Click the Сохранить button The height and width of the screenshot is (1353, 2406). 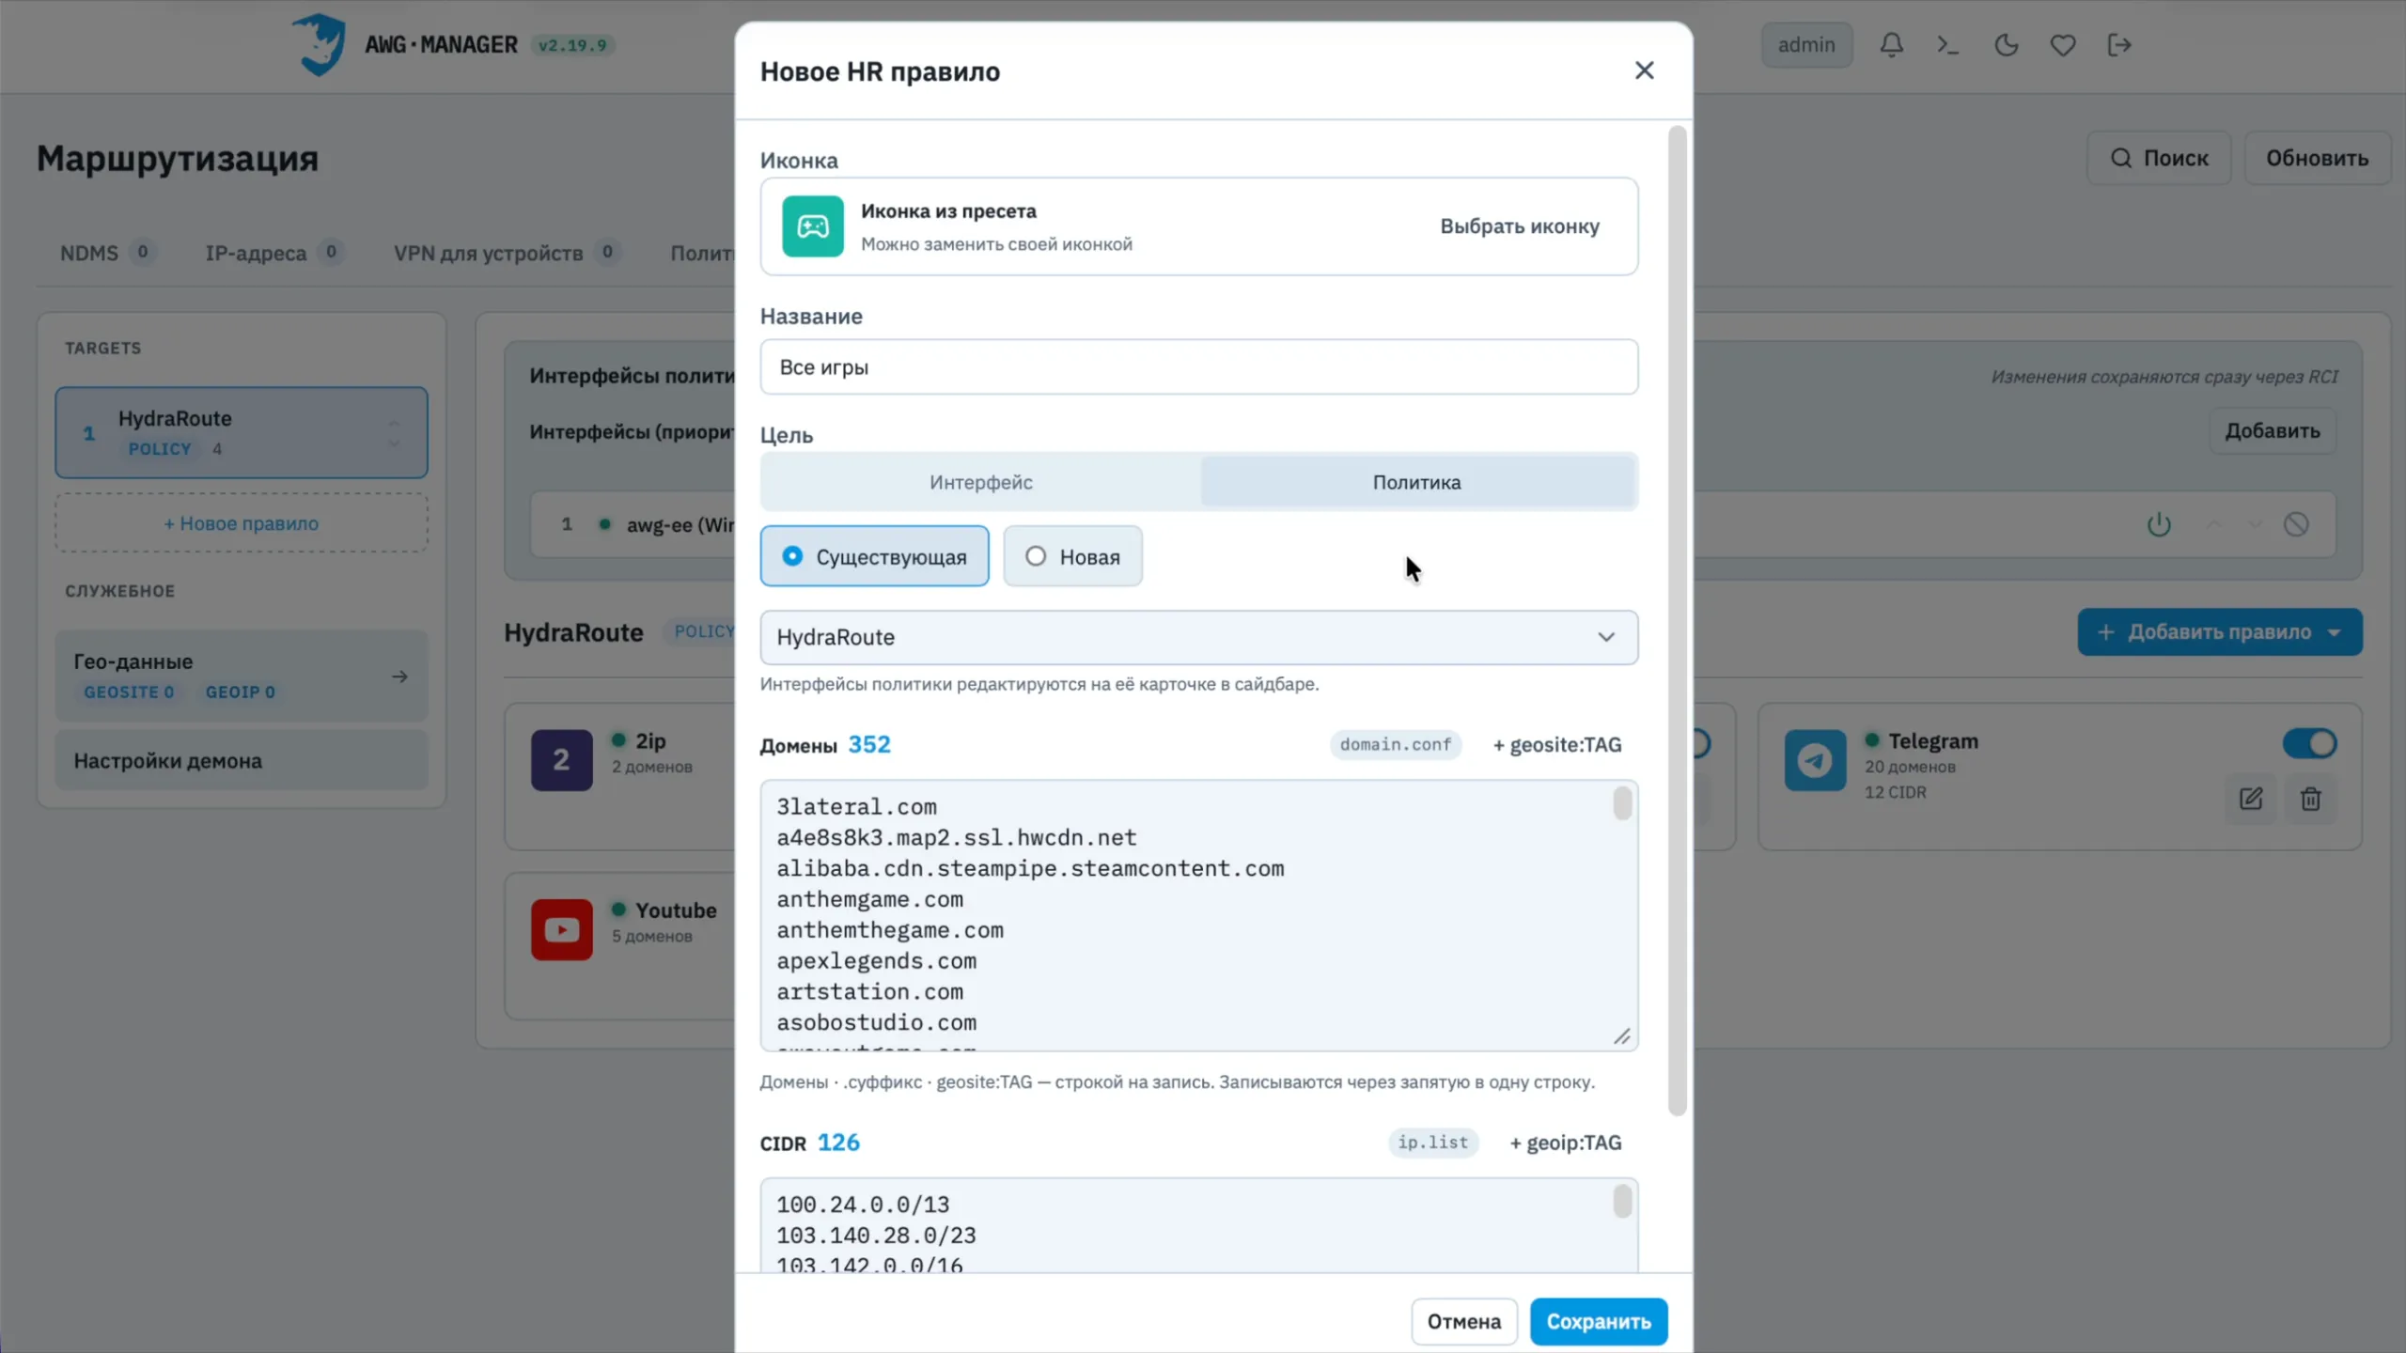[x=1598, y=1321]
